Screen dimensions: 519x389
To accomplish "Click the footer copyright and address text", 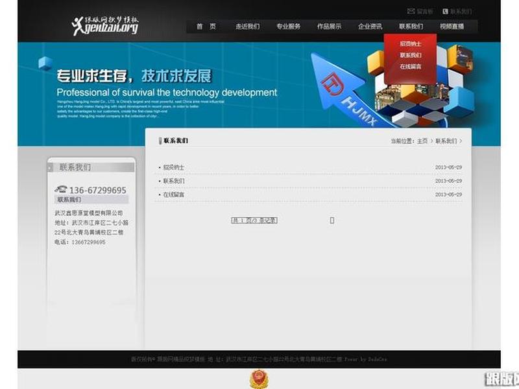I will [259, 359].
